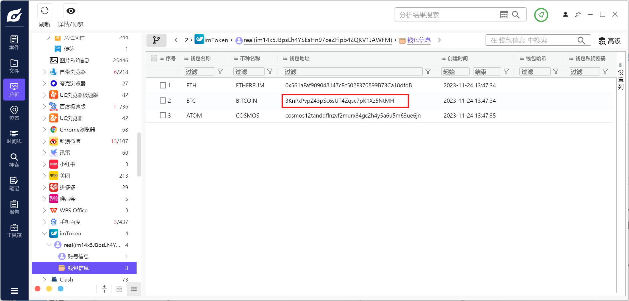Open the 笔记 (Notes) sidebar section

click(x=14, y=183)
